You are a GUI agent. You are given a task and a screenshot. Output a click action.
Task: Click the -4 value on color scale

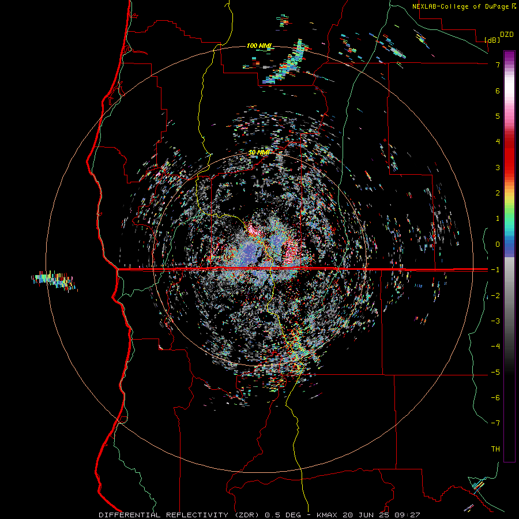click(495, 347)
